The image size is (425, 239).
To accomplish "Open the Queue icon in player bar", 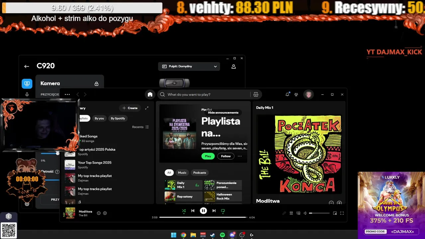I will pos(291,213).
